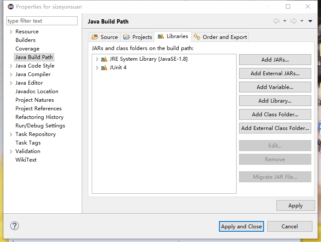Click the Edit... button

coord(275,146)
